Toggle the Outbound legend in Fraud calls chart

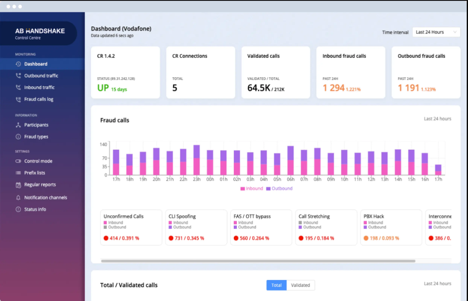(279, 189)
